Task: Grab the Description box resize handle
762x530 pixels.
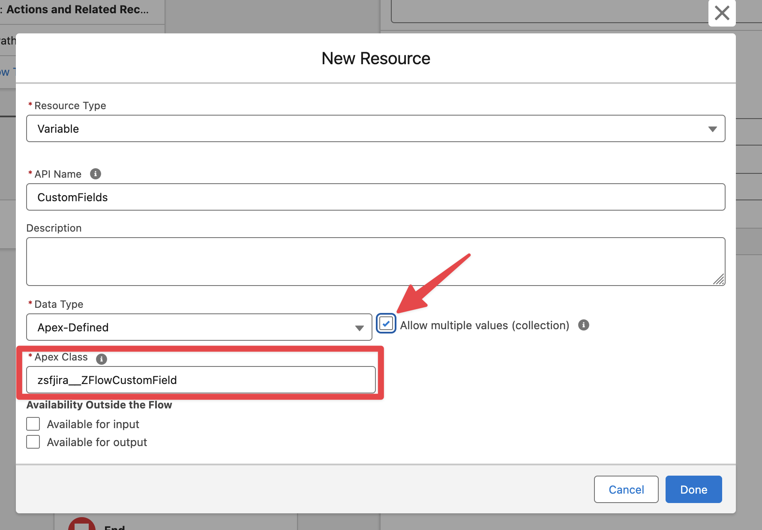Action: tap(719, 280)
